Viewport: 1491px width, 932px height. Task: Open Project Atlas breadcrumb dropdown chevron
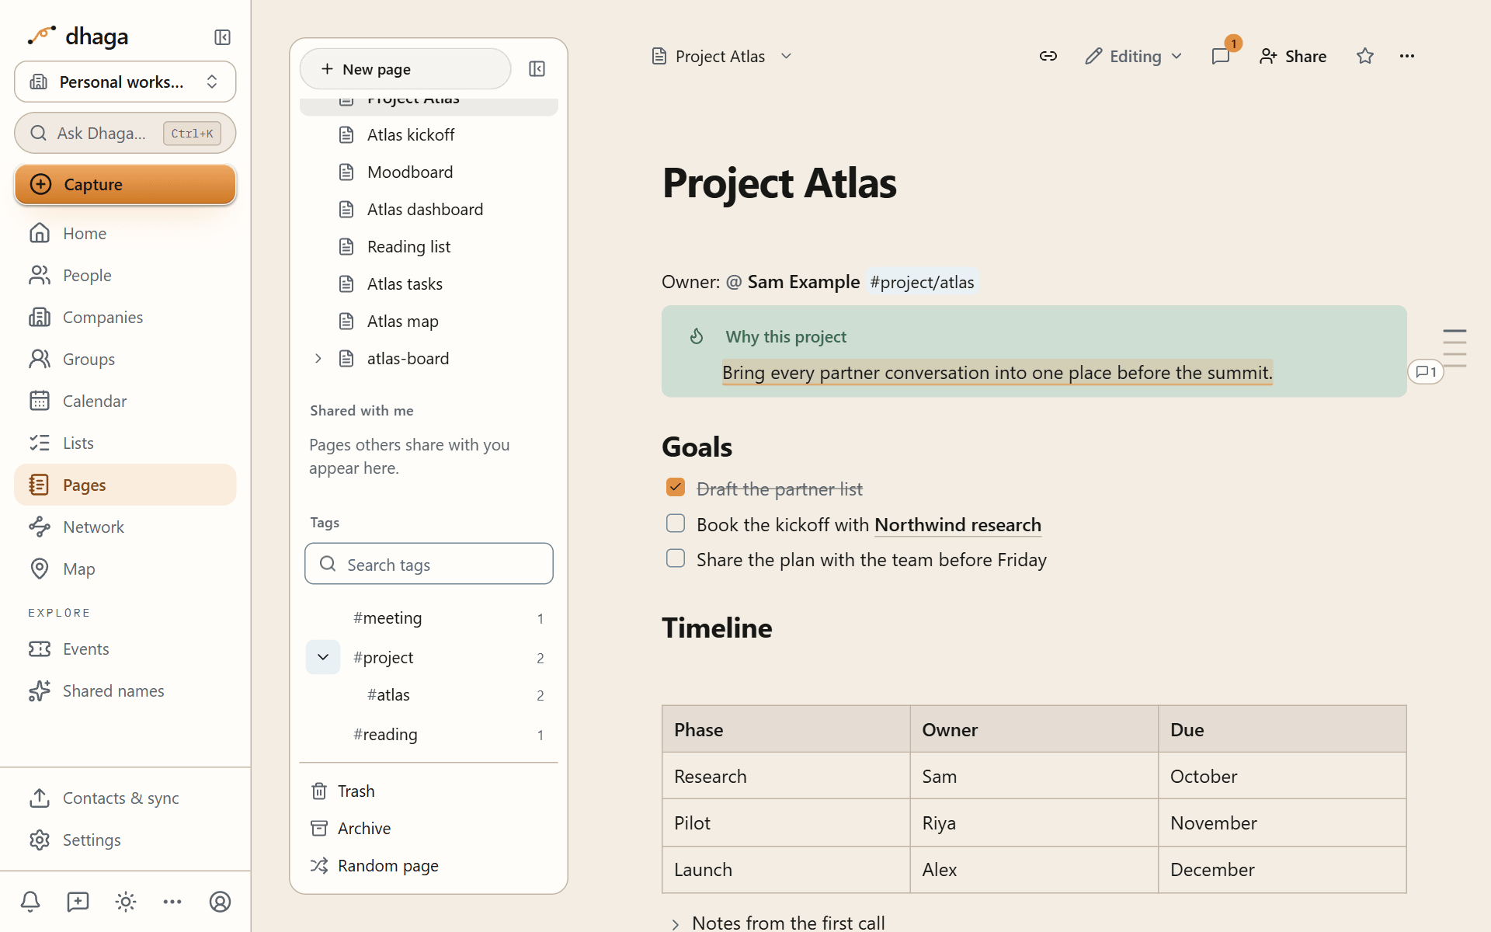point(786,56)
